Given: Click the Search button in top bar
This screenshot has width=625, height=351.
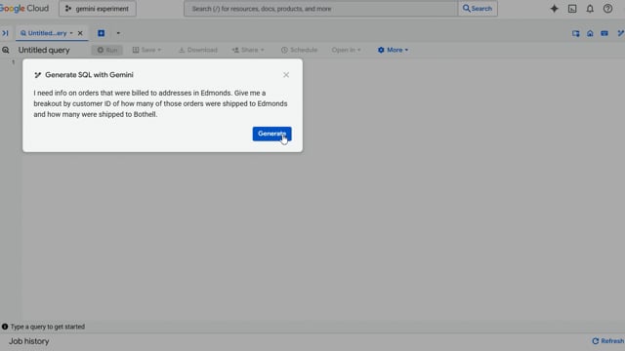Looking at the screenshot, I should tap(478, 9).
